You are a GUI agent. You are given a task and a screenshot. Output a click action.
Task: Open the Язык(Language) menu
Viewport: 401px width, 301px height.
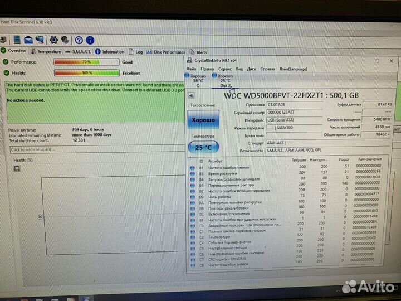294,69
